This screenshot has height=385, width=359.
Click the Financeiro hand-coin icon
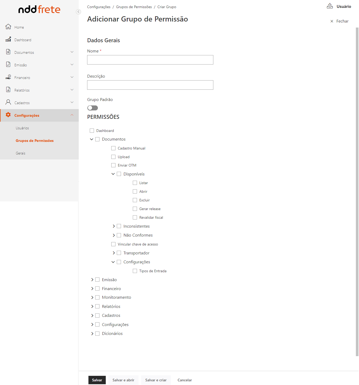pyautogui.click(x=8, y=77)
